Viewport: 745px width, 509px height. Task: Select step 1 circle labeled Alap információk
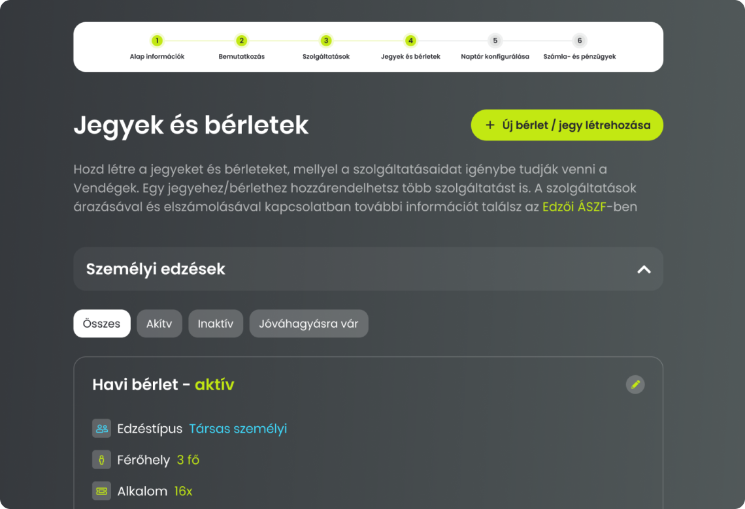pos(157,40)
